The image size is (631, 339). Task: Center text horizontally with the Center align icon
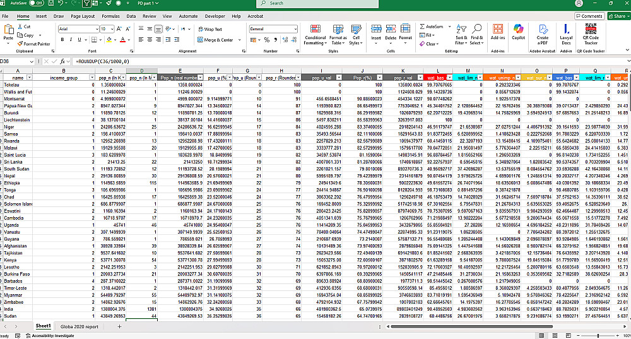click(150, 40)
